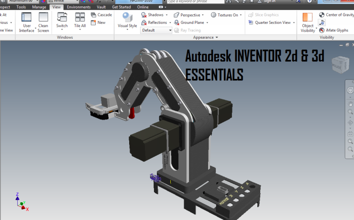Click the Windows panel label
This screenshot has height=220, width=354.
[x=65, y=37]
